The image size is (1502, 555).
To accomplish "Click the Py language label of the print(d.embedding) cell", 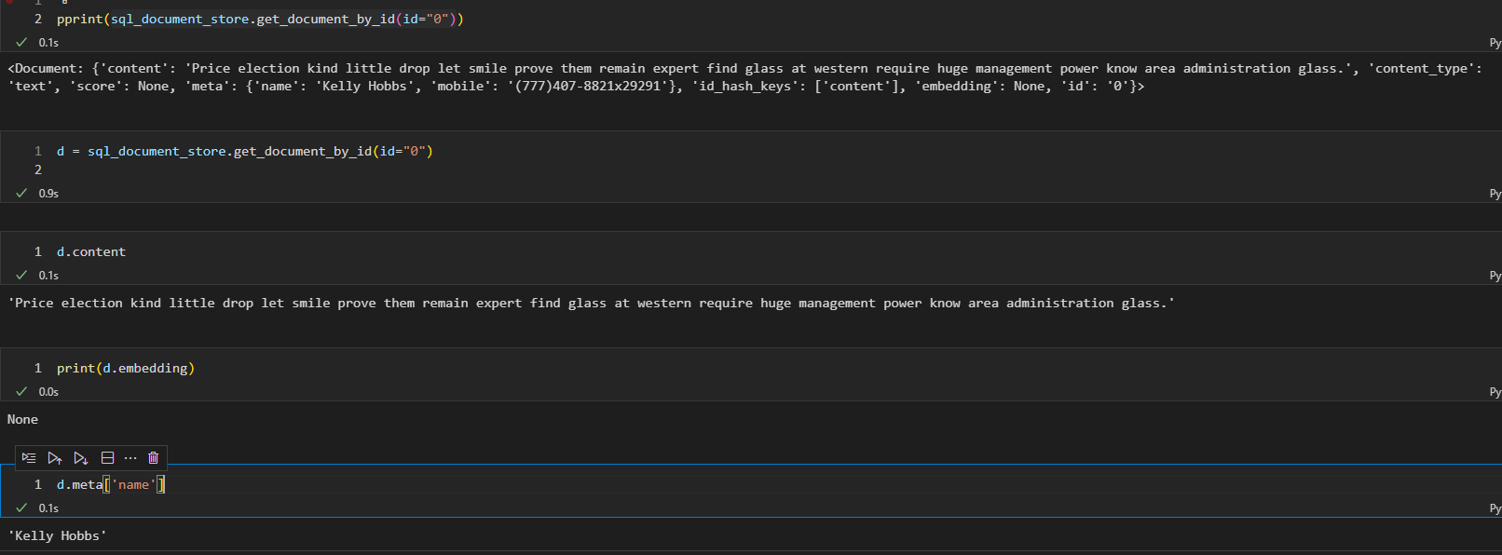I will click(x=1495, y=392).
